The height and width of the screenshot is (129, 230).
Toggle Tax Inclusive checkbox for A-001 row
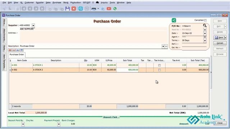point(160,65)
